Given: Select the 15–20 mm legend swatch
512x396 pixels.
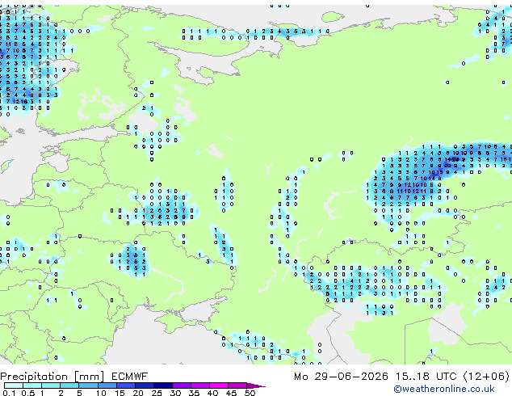Looking at the screenshot, I should [125, 385].
